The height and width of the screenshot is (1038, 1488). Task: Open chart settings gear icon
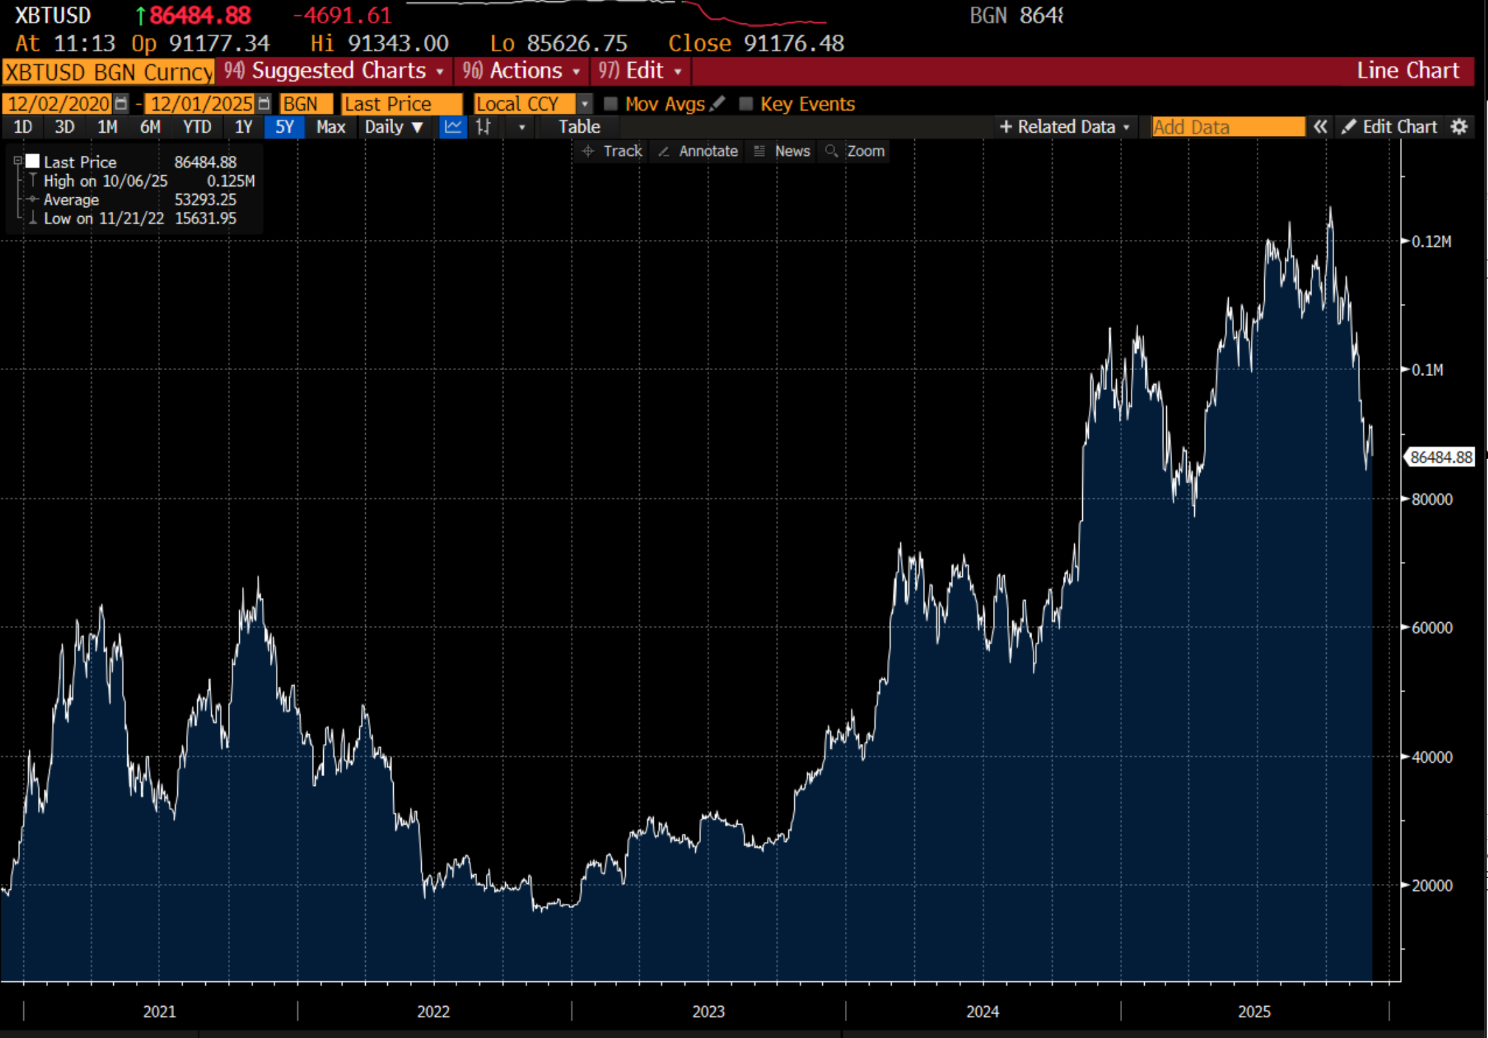(x=1459, y=127)
